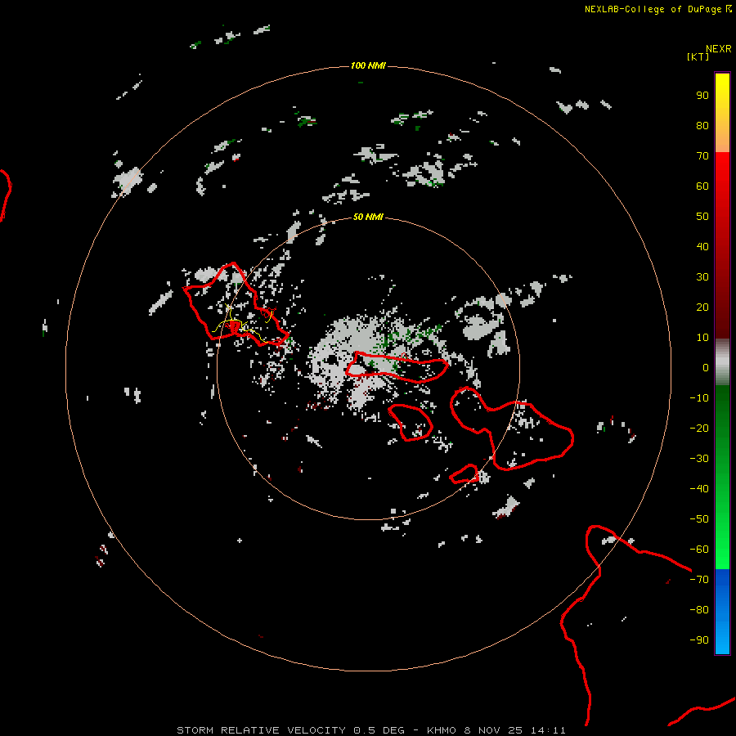
Task: Click the KT units label above scale
Action: (698, 56)
